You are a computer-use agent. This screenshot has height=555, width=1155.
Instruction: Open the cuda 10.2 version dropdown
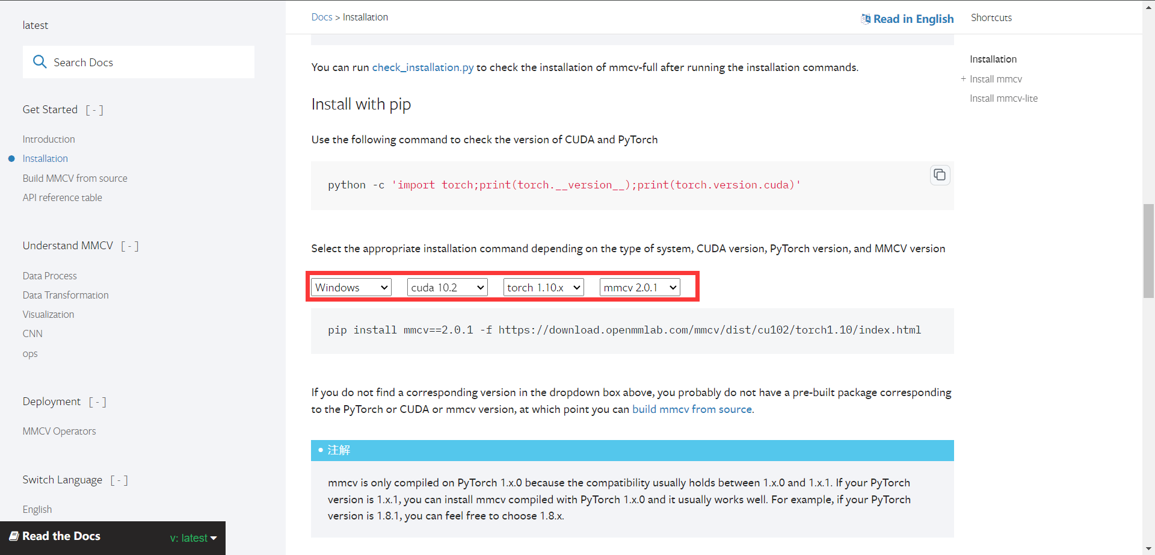[447, 287]
